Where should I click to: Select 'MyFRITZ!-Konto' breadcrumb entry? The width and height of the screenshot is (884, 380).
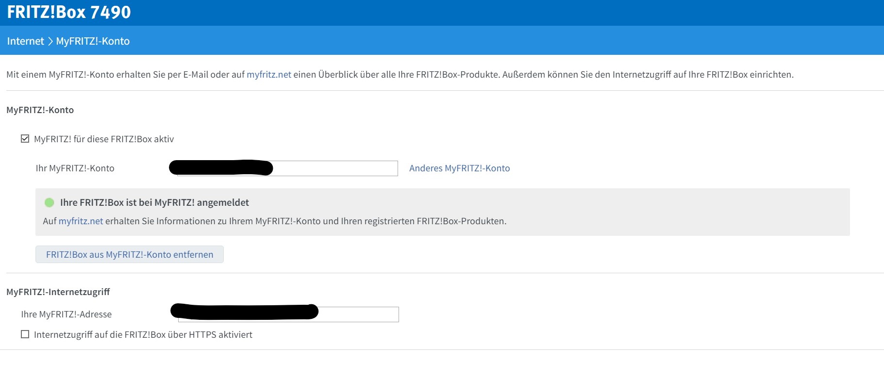pos(93,41)
